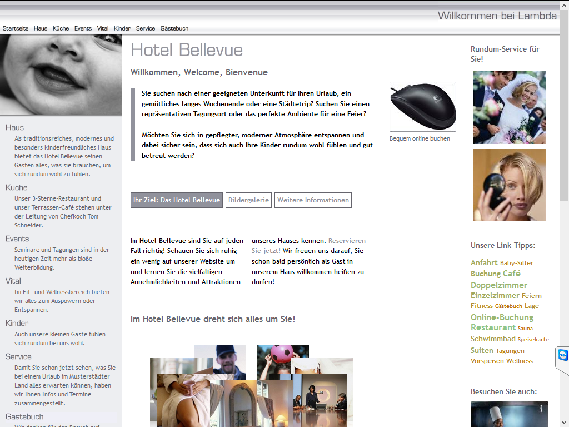The height and width of the screenshot is (427, 569).
Task: Open the chef photo under Besuchen Sie auch
Action: 510,414
